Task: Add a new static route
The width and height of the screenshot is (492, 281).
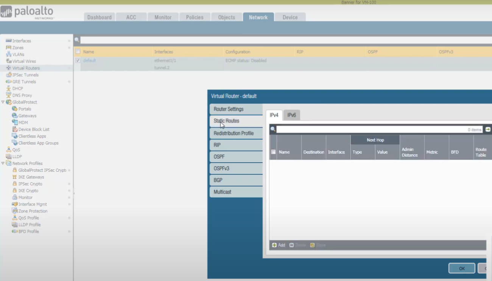Action: tap(279, 245)
